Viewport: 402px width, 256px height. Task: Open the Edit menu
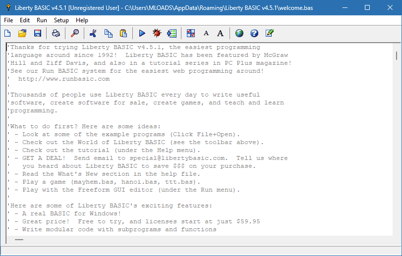pos(25,20)
